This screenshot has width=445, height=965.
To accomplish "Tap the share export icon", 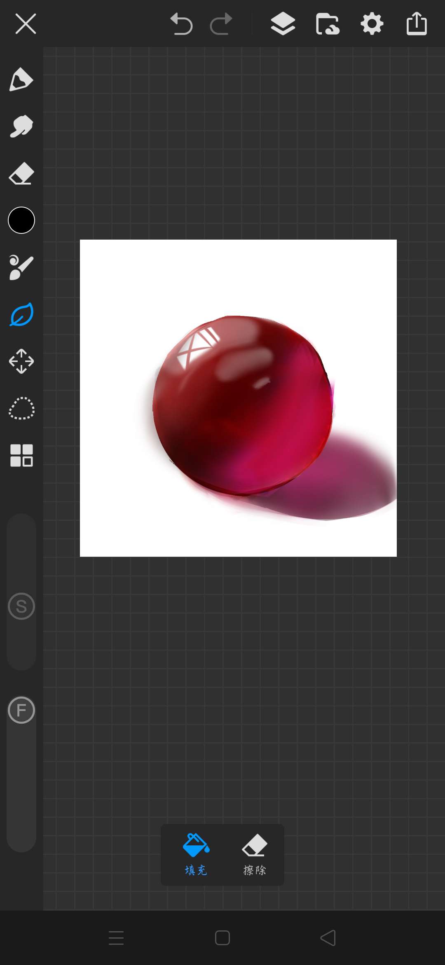I will pyautogui.click(x=417, y=24).
